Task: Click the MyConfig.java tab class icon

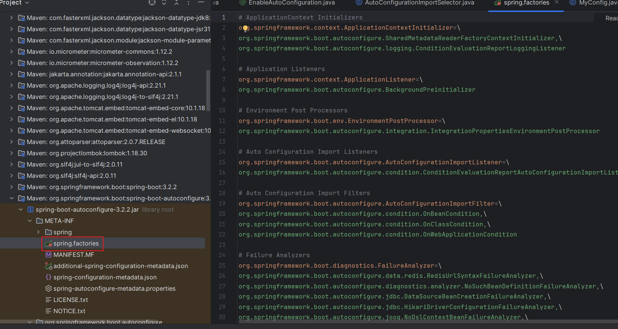Action: point(572,3)
